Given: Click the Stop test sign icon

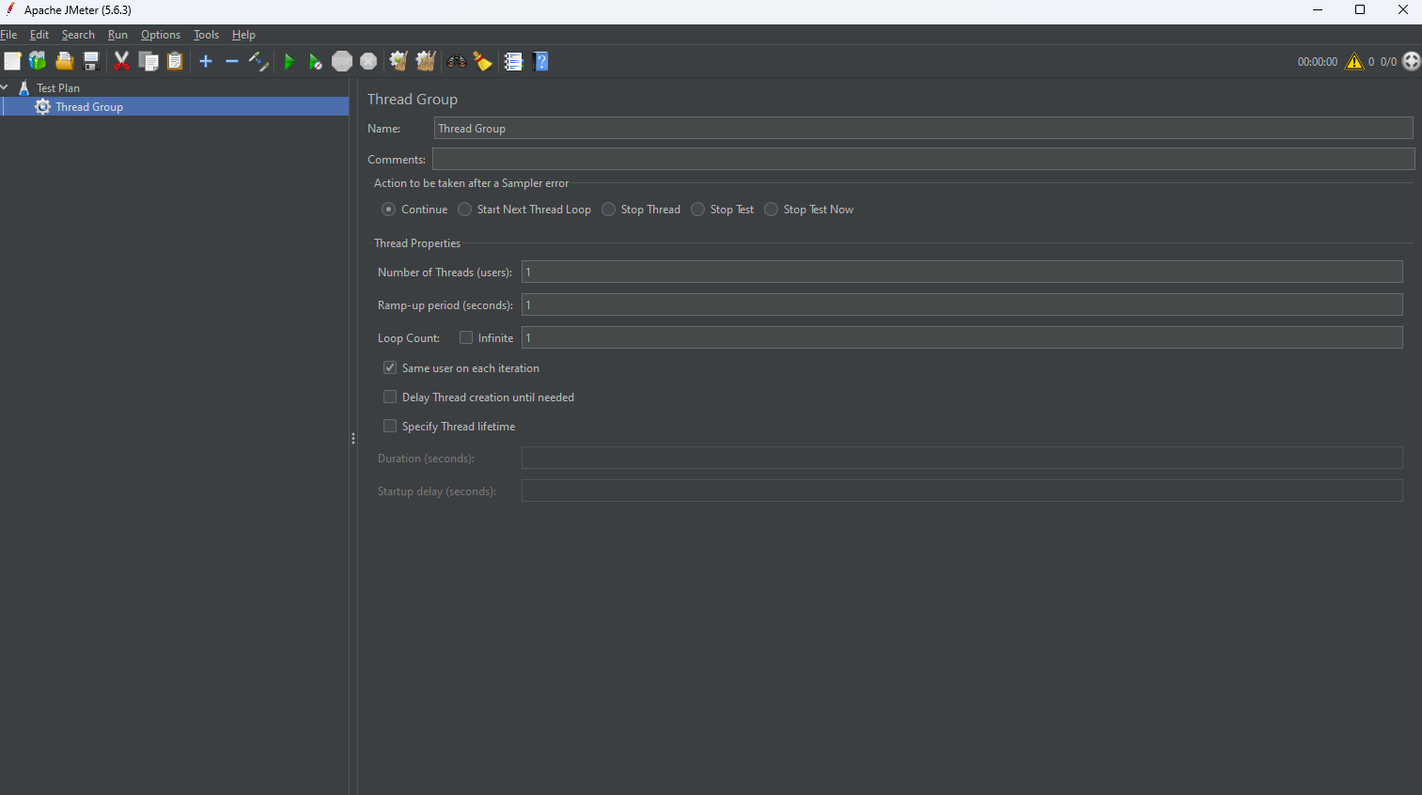Looking at the screenshot, I should click(x=342, y=61).
